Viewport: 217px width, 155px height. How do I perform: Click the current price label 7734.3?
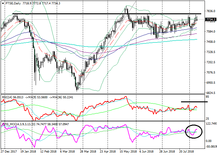[210, 19]
